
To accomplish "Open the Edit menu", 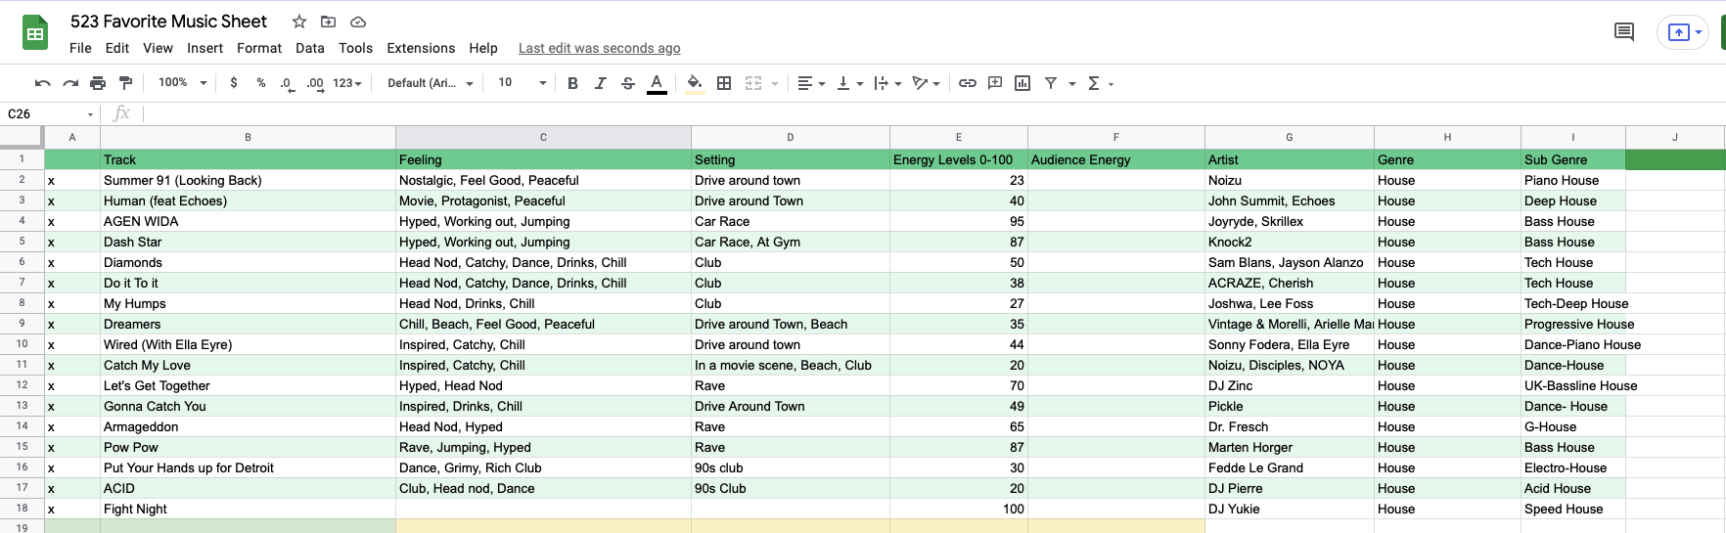I will 117,48.
